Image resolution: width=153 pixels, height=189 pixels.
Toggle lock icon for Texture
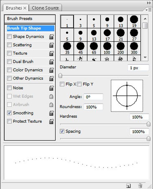click(51, 53)
